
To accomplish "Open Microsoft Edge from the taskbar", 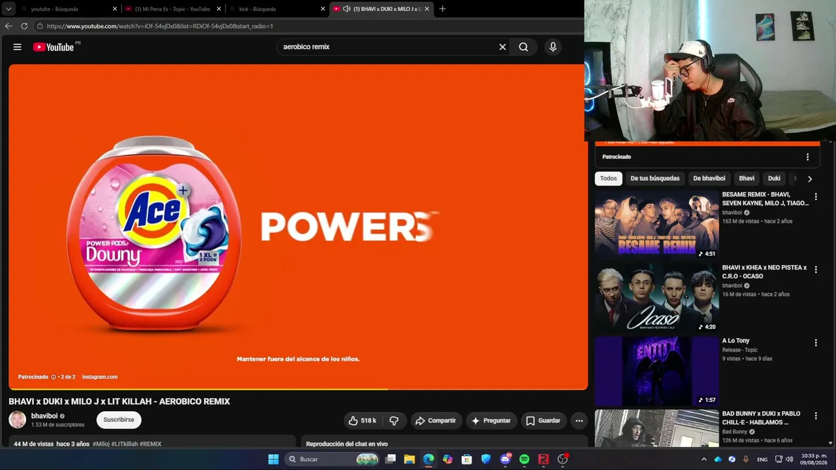I will [428, 459].
